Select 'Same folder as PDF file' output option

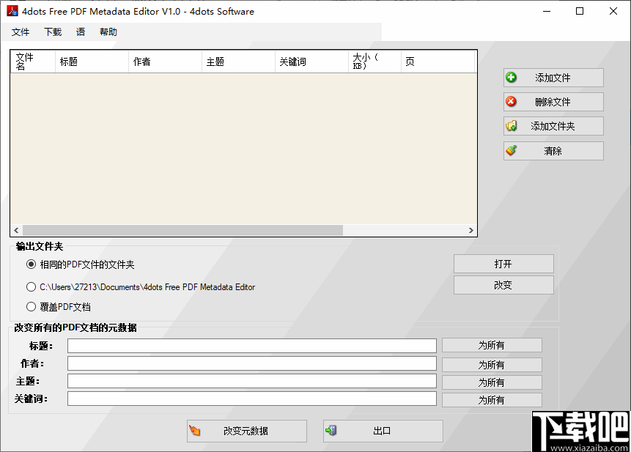tap(31, 264)
